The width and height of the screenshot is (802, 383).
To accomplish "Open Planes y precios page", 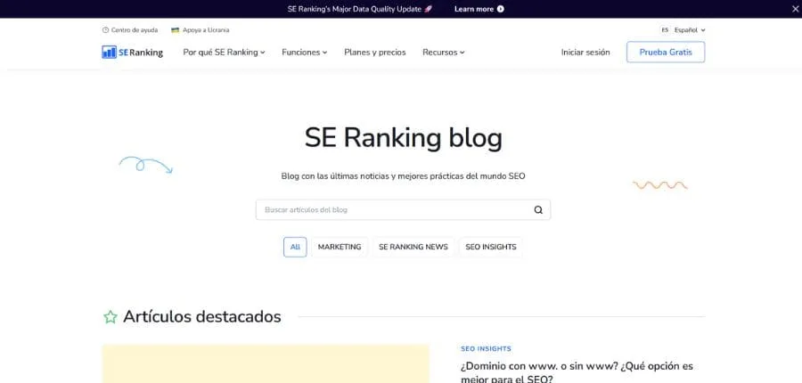I will [374, 53].
